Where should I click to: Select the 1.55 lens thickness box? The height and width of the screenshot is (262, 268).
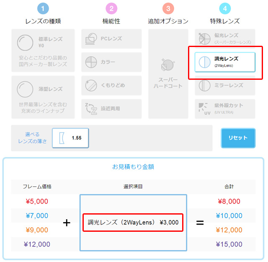click(x=70, y=138)
